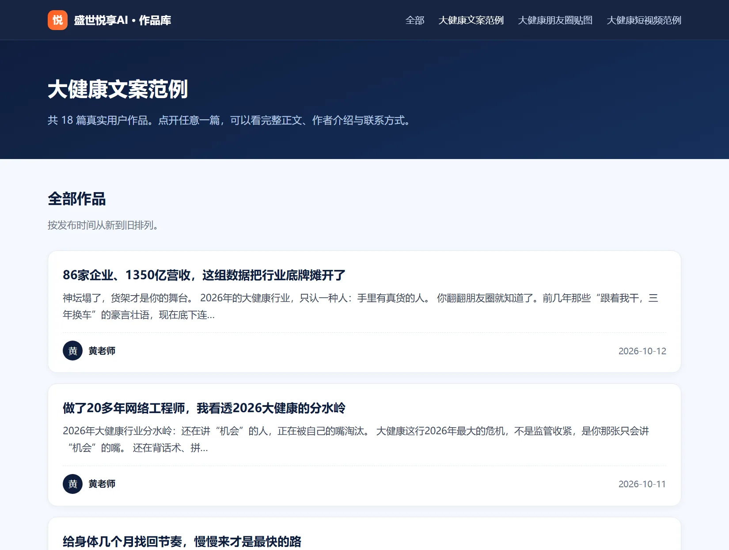This screenshot has width=729, height=550.
Task: Click 黄 avatar on 2026-10-12 card
Action: pos(72,351)
